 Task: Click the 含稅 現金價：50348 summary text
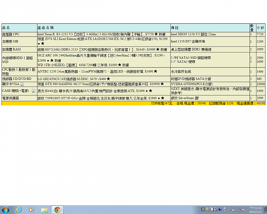(x=191, y=103)
